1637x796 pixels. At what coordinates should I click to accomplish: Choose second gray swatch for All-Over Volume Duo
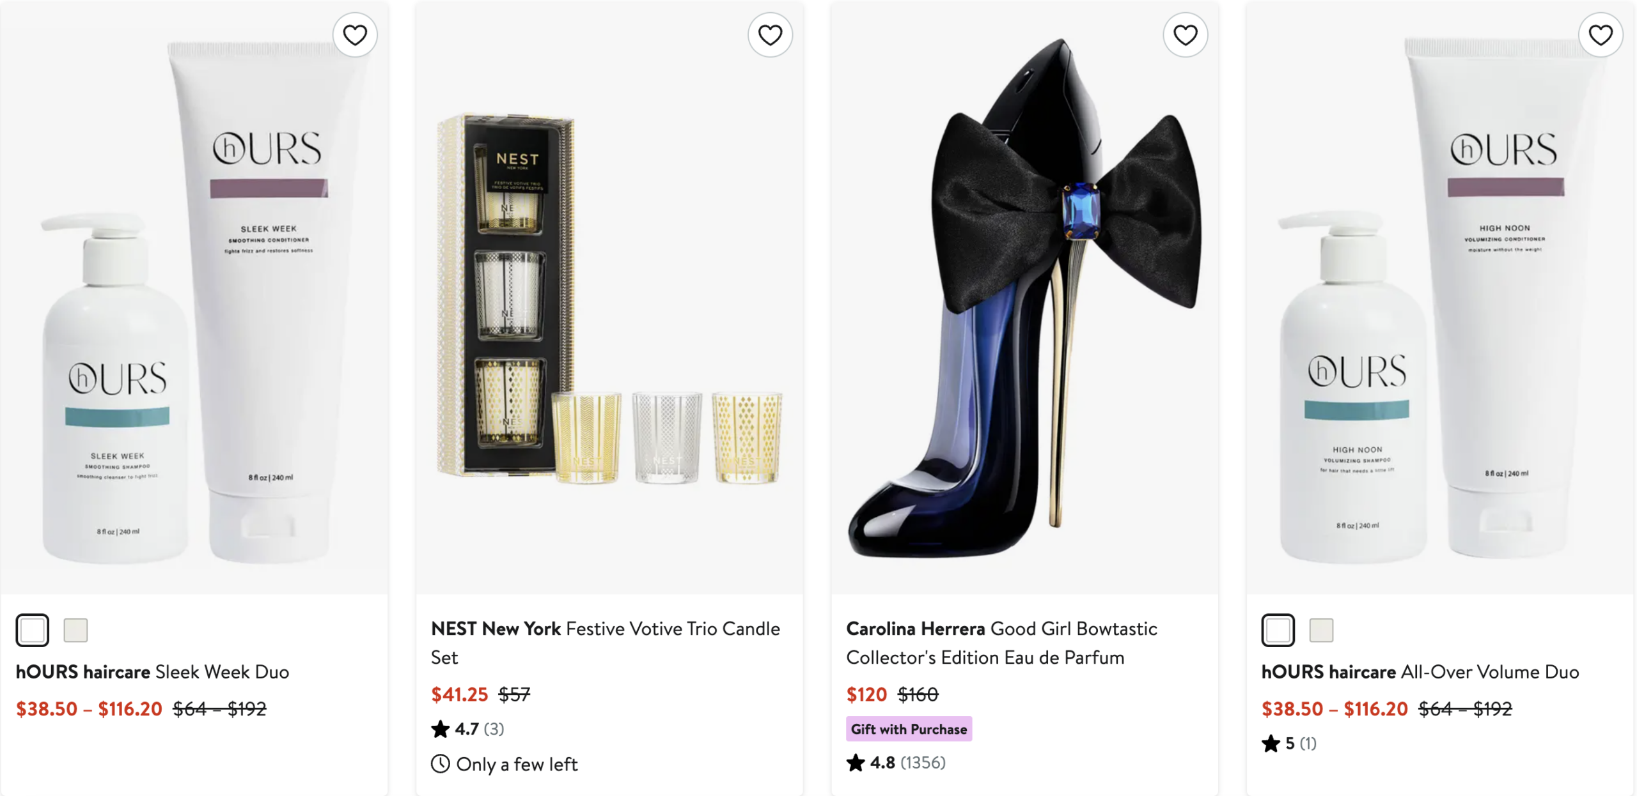coord(1321,631)
